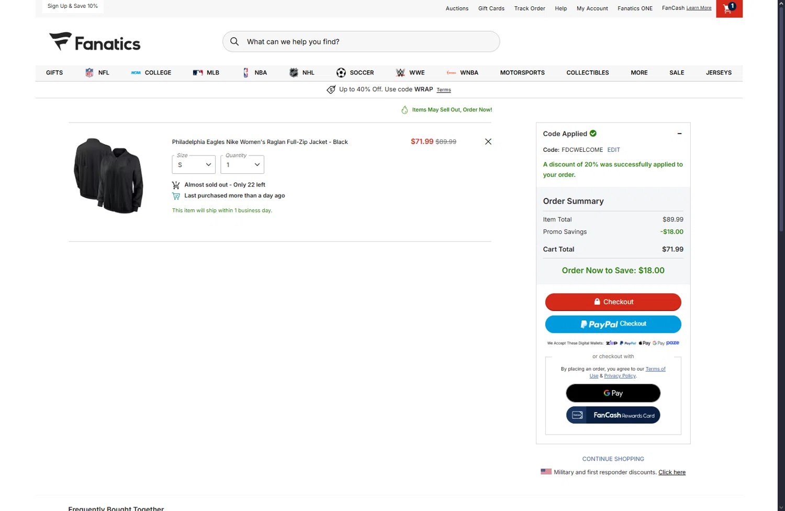This screenshot has height=511, width=785.
Task: Click the Continue Shopping link
Action: pos(613,459)
